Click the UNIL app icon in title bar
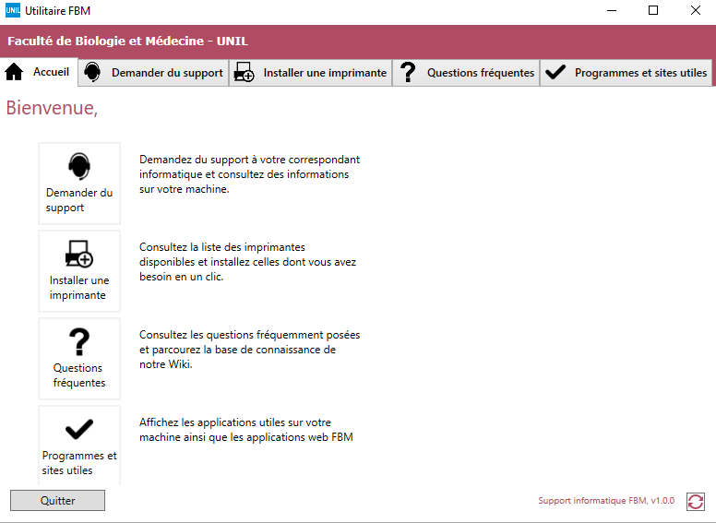 click(13, 11)
